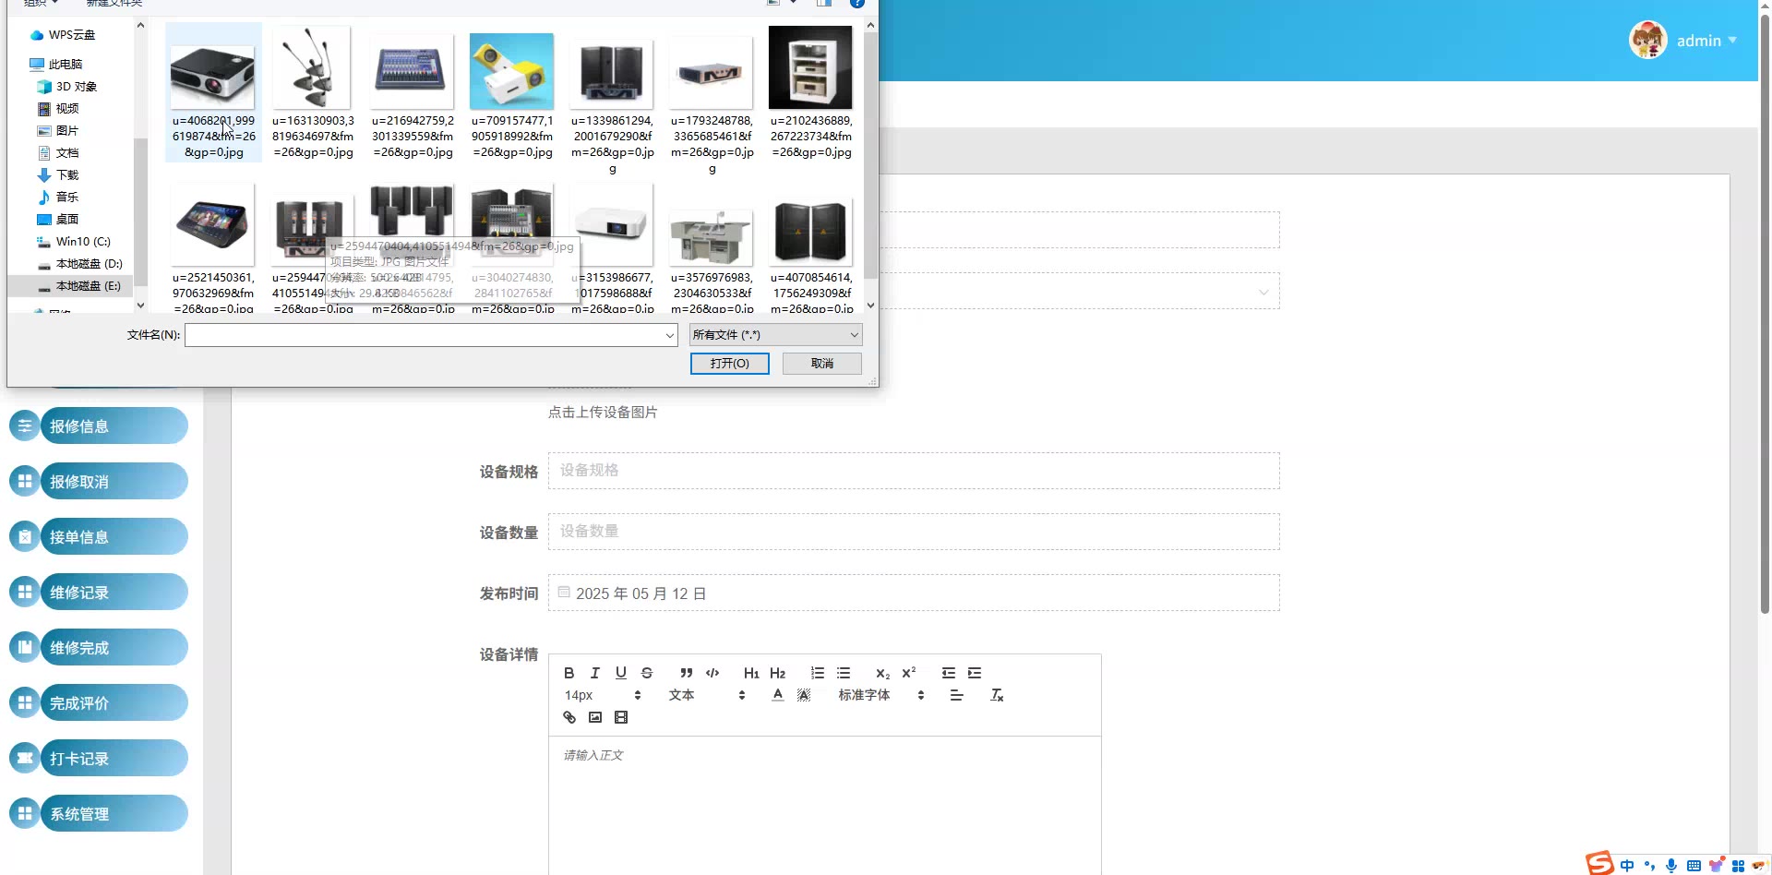Focus the 设备规格 input field

(x=914, y=471)
